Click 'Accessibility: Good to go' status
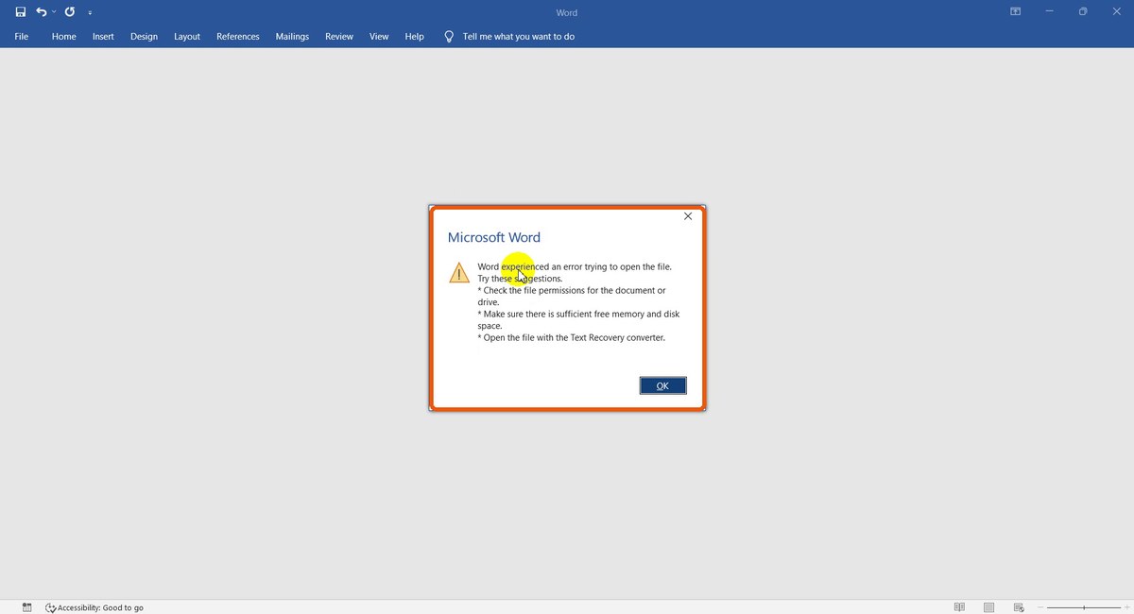1134x614 pixels. (x=94, y=607)
